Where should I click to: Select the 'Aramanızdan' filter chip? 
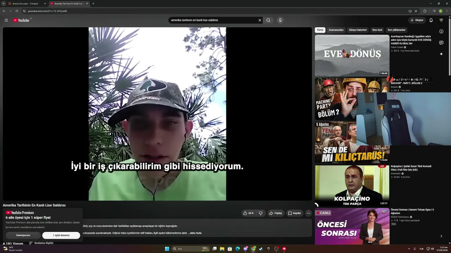[336, 30]
